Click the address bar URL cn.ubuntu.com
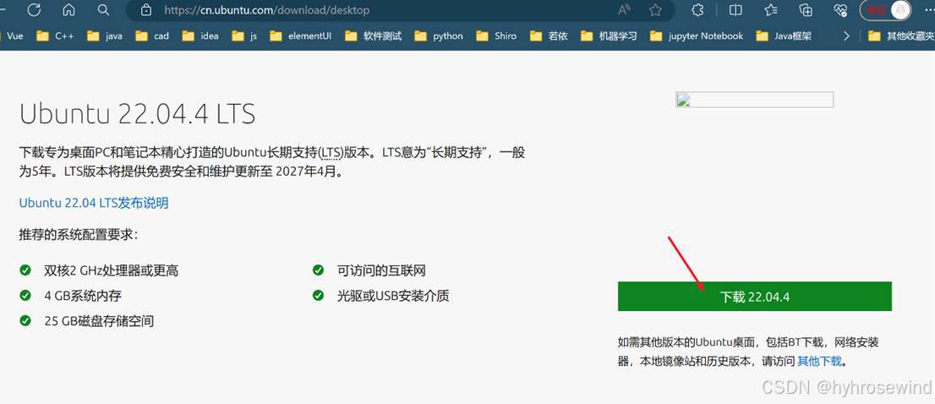 tap(266, 10)
